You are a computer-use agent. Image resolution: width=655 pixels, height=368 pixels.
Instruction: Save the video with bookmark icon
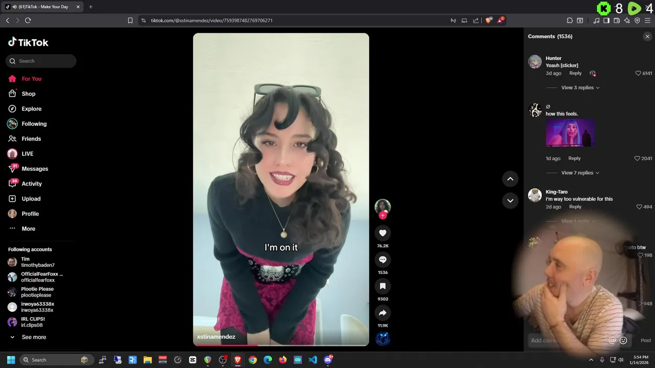point(382,286)
